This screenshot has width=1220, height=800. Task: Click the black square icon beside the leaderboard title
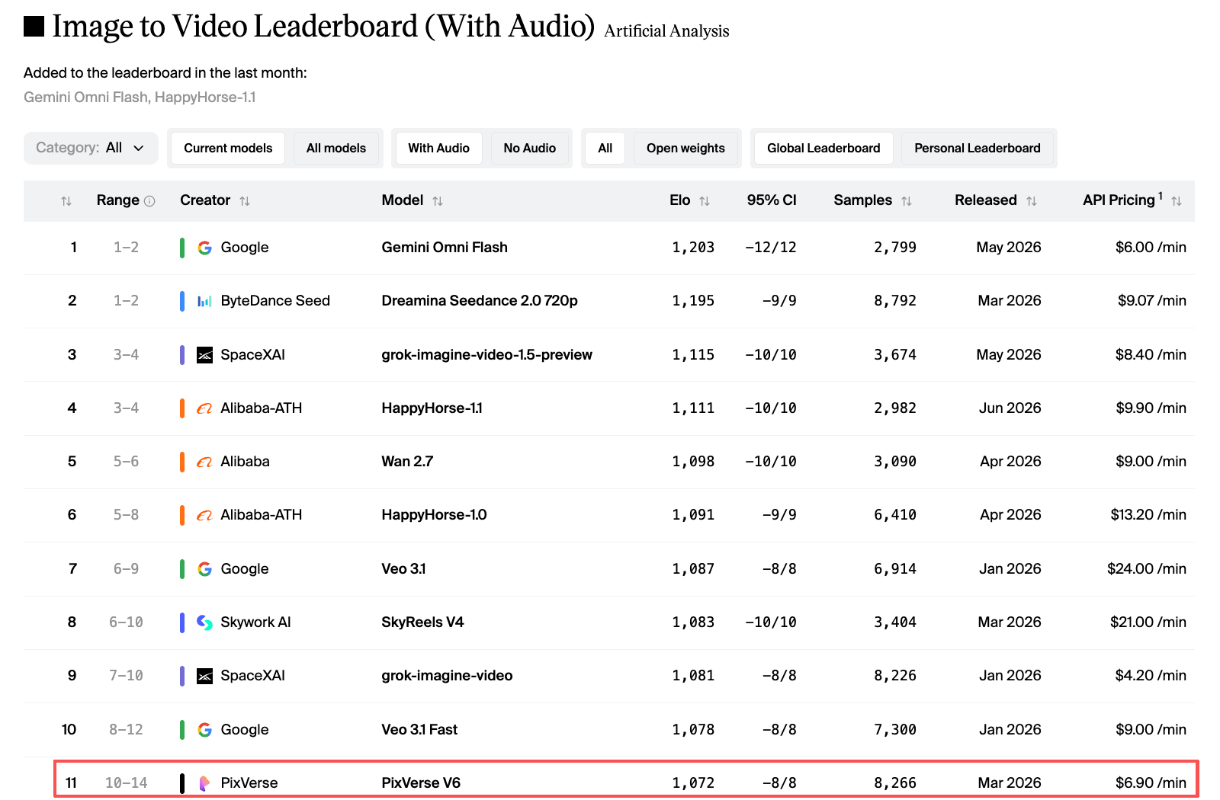coord(34,27)
